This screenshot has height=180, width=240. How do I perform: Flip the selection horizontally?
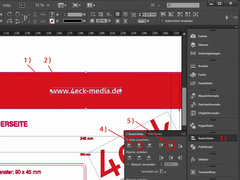pyautogui.click(x=10, y=21)
